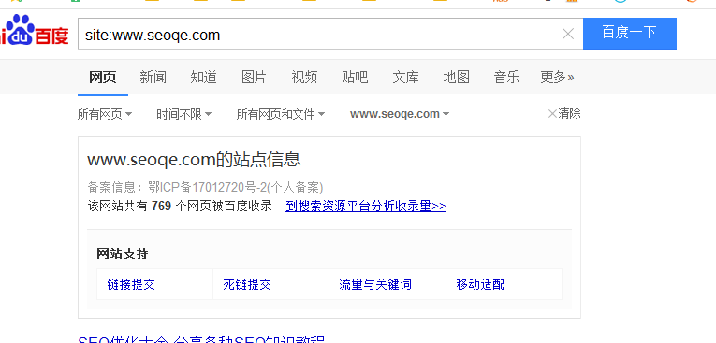Switch to 图片 results
716x343 pixels.
[254, 77]
